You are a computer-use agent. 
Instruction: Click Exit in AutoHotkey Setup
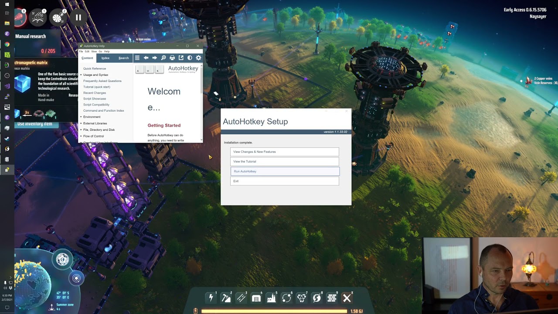pos(285,181)
